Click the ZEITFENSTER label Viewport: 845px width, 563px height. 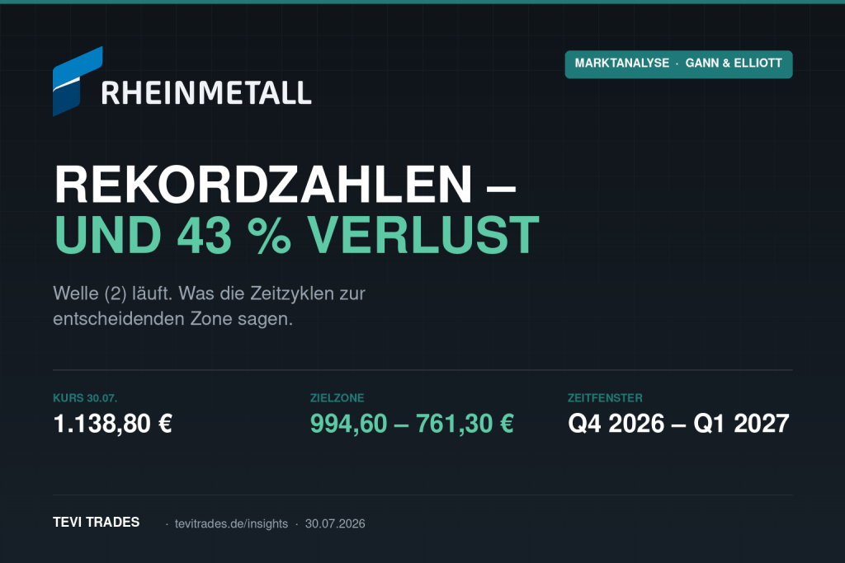click(x=605, y=398)
